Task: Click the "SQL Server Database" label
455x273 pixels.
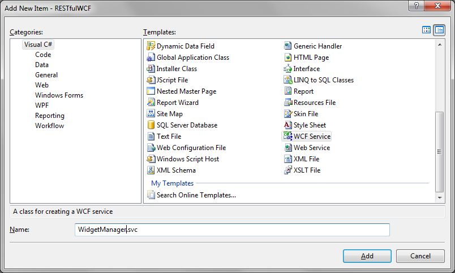Action: coord(187,125)
